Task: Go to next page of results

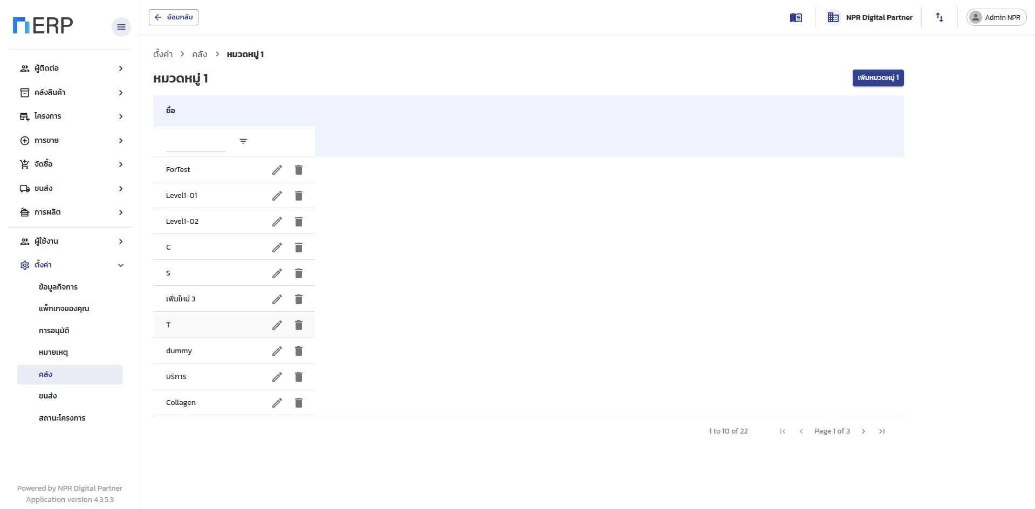Action: click(x=863, y=431)
